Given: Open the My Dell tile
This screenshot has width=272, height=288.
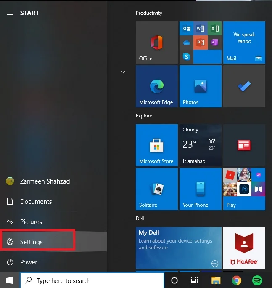Looking at the screenshot, I should tap(179, 248).
